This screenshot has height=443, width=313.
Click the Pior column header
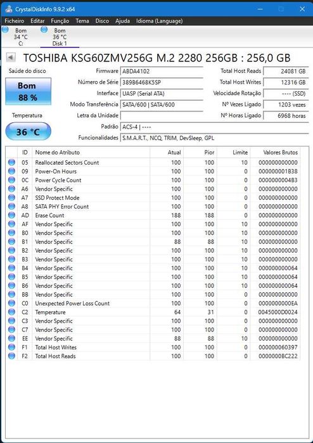(x=200, y=153)
